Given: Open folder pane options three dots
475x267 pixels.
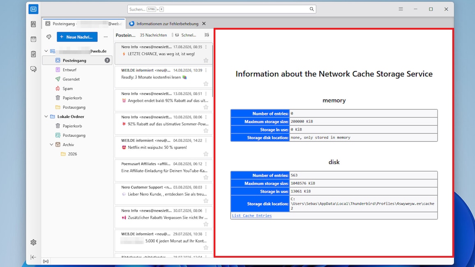Looking at the screenshot, I should click(x=106, y=37).
